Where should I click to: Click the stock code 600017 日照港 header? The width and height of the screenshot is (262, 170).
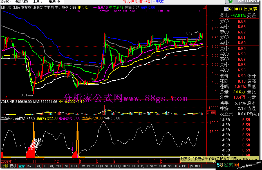[243, 9]
